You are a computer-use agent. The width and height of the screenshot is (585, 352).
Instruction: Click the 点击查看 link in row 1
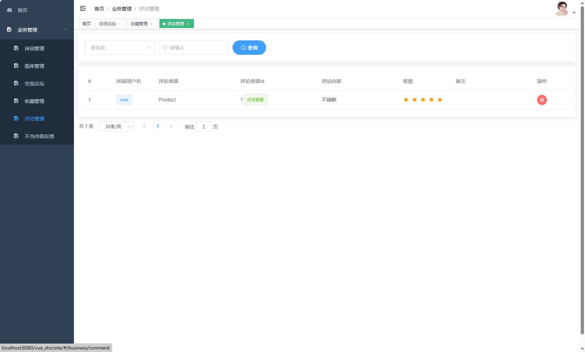pos(255,100)
